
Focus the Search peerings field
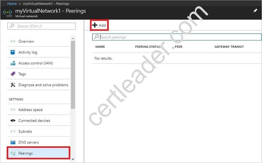(177, 37)
